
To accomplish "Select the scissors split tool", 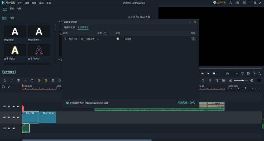I will click(25, 80).
